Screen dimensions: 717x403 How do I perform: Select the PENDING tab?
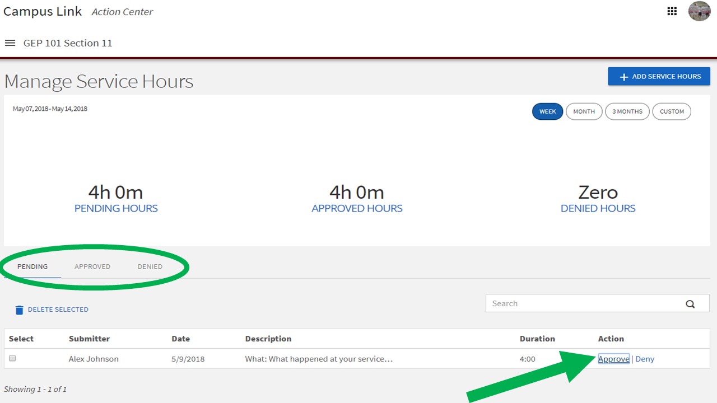32,266
